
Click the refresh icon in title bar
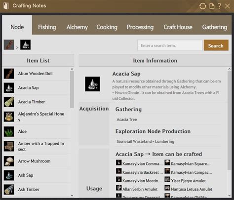[202, 6]
